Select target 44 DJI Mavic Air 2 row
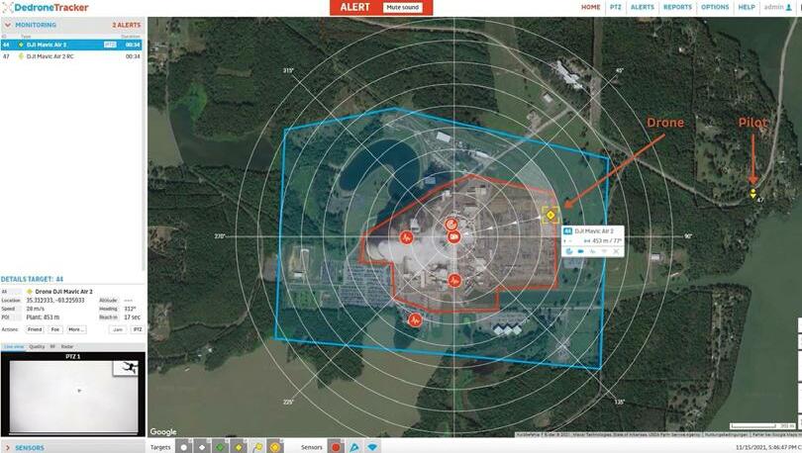The image size is (802, 453). 71,45
